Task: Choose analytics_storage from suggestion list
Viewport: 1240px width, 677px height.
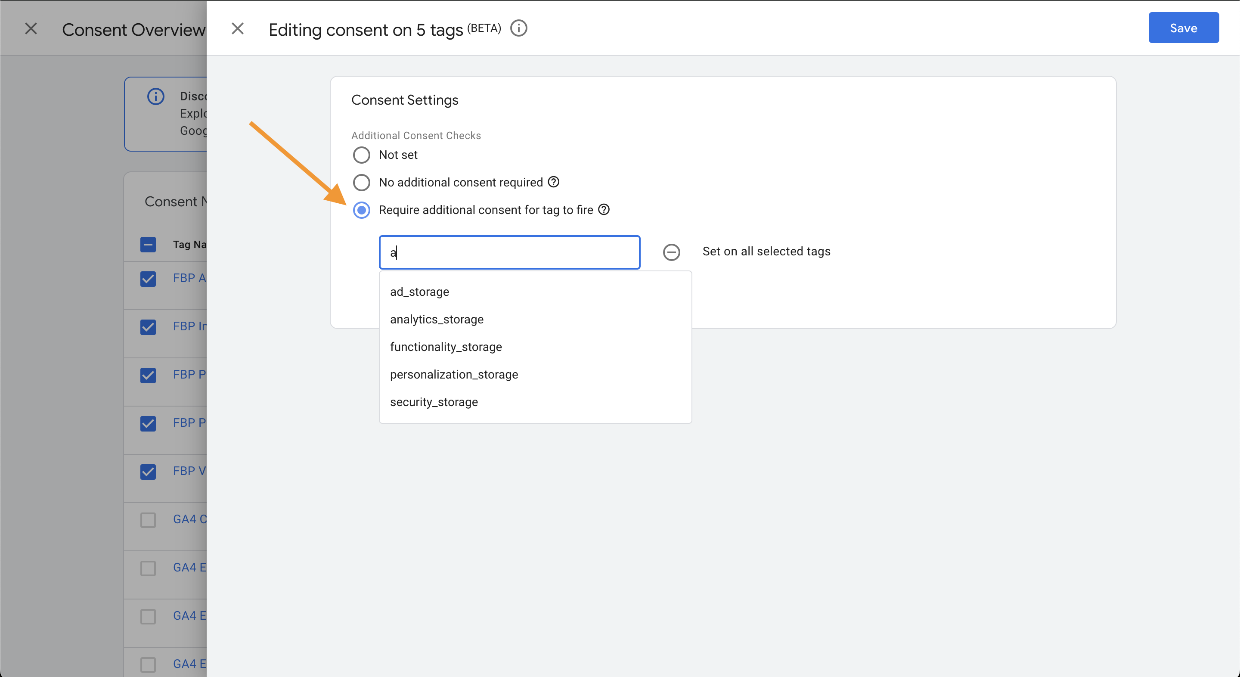Action: pyautogui.click(x=535, y=319)
